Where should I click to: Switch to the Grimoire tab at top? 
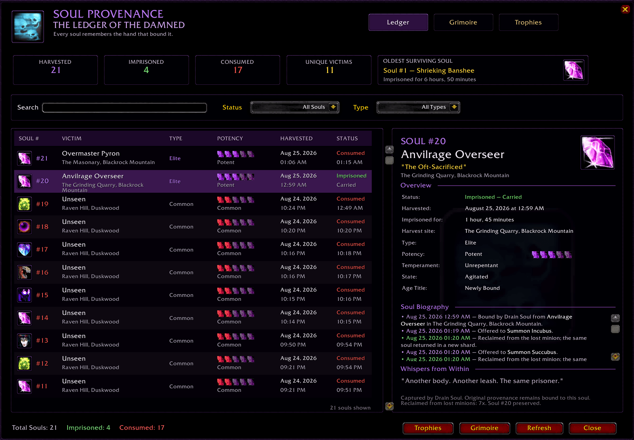[463, 22]
